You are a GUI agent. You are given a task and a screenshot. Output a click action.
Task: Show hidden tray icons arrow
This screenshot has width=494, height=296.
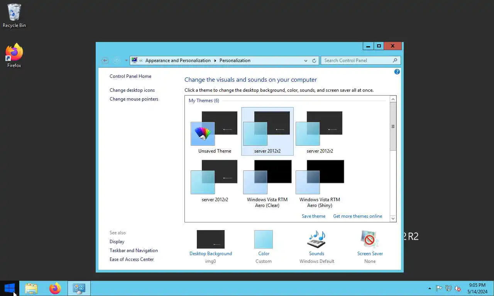point(430,288)
